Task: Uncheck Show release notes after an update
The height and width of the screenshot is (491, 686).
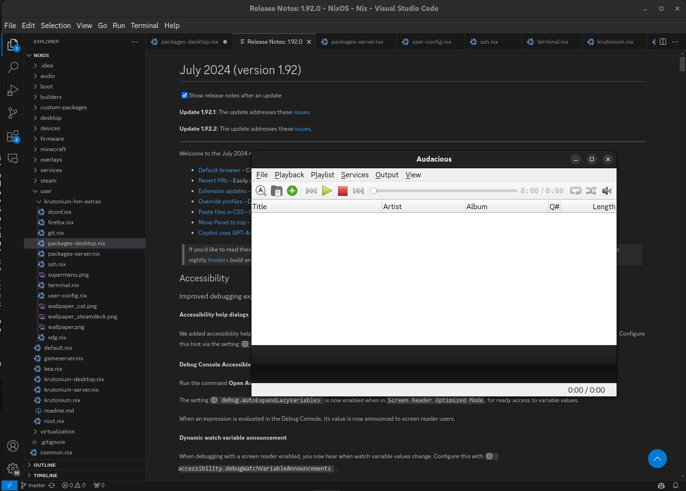Action: coord(184,95)
